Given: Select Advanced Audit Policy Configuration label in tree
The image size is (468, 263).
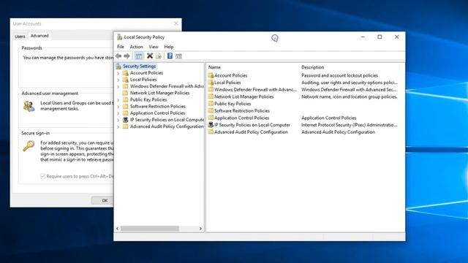Looking at the screenshot, I should (167, 126).
